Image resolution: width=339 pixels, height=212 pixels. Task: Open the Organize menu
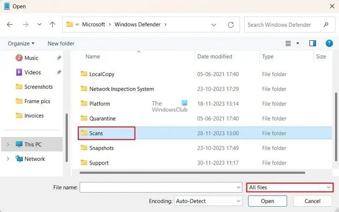coord(21,44)
